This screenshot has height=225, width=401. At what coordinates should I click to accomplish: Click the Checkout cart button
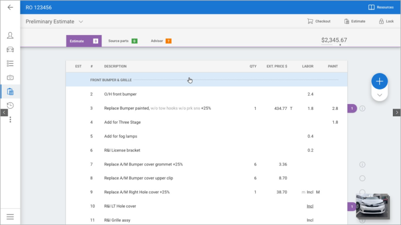point(319,21)
